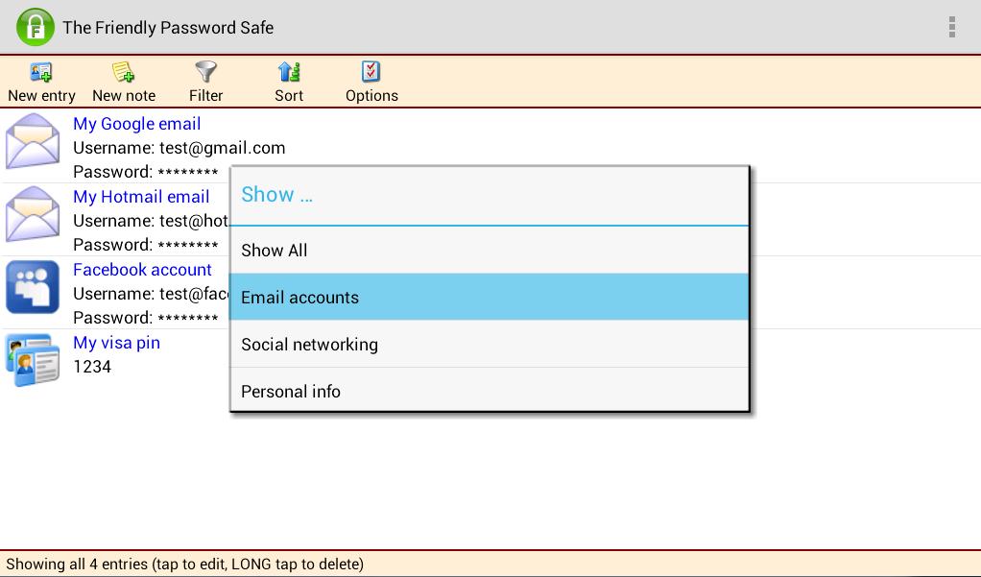The image size is (981, 577).
Task: Tap the envelope icon for My Hotmail email
Action: coord(33,214)
